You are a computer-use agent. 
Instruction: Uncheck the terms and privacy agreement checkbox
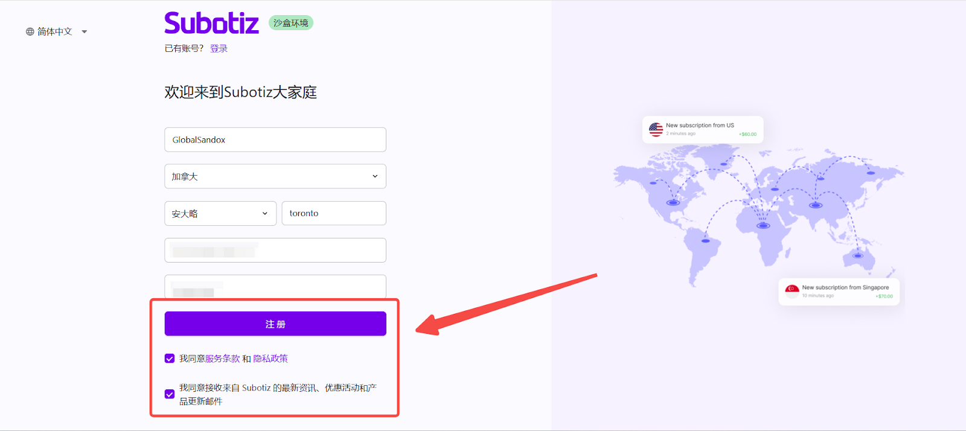click(x=170, y=359)
